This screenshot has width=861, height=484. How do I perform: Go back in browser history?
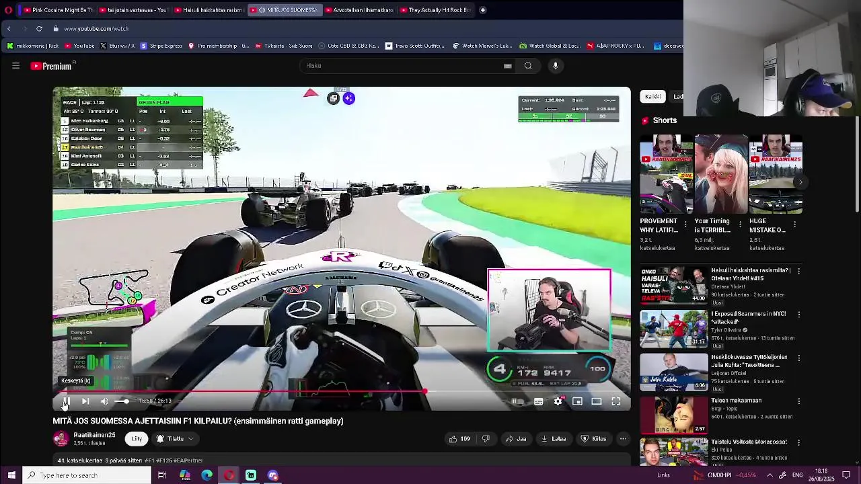9,29
